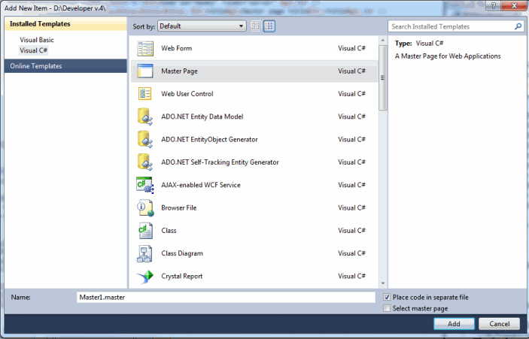Select the "Browser File" text
Viewport: 529px width, 339px height.
tap(179, 208)
